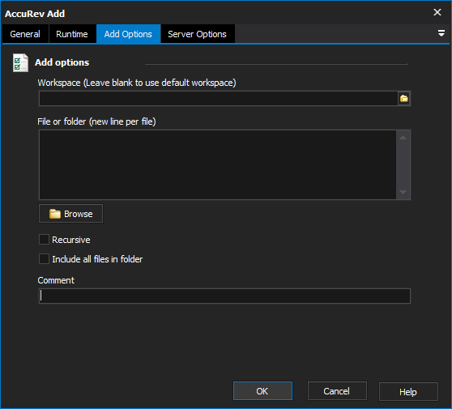Click the Cancel button
The width and height of the screenshot is (452, 409).
click(x=337, y=391)
